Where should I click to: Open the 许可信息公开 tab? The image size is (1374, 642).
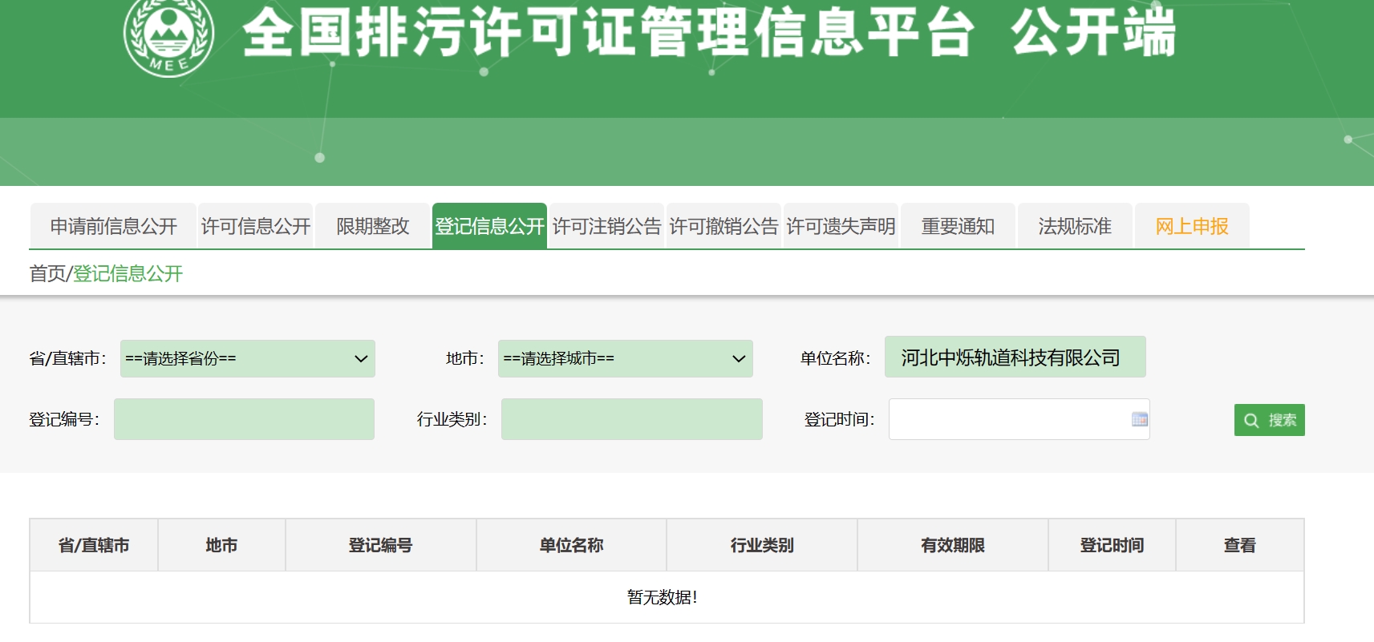[255, 227]
